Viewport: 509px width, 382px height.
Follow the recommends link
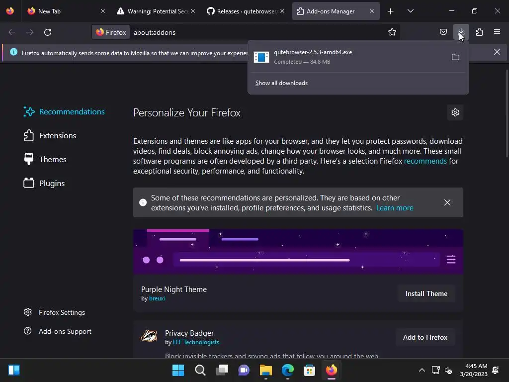click(x=425, y=161)
